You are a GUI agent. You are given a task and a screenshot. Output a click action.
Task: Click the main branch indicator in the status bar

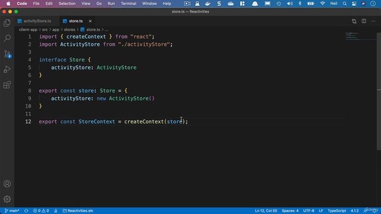12,210
